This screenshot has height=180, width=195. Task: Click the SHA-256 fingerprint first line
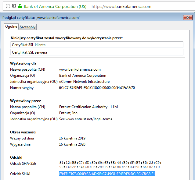[110, 163]
